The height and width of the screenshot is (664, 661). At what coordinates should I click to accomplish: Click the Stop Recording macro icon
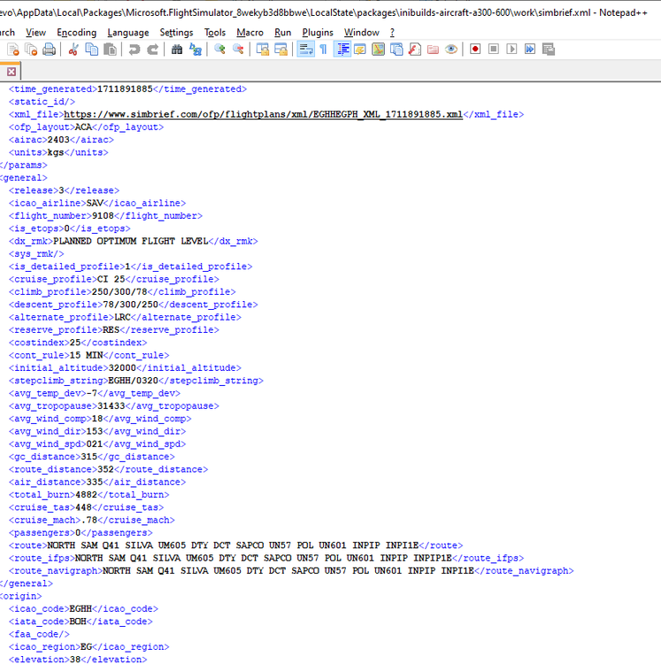[x=494, y=49]
